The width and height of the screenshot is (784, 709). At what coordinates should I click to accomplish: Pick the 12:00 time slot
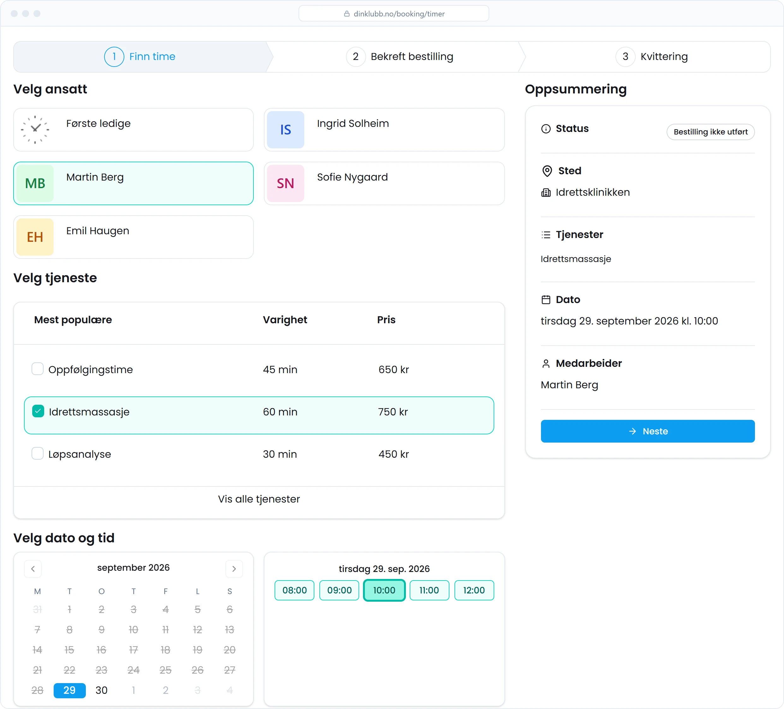tap(474, 590)
